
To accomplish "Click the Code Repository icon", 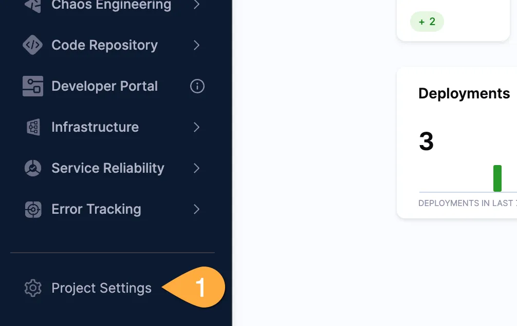I will pos(33,45).
